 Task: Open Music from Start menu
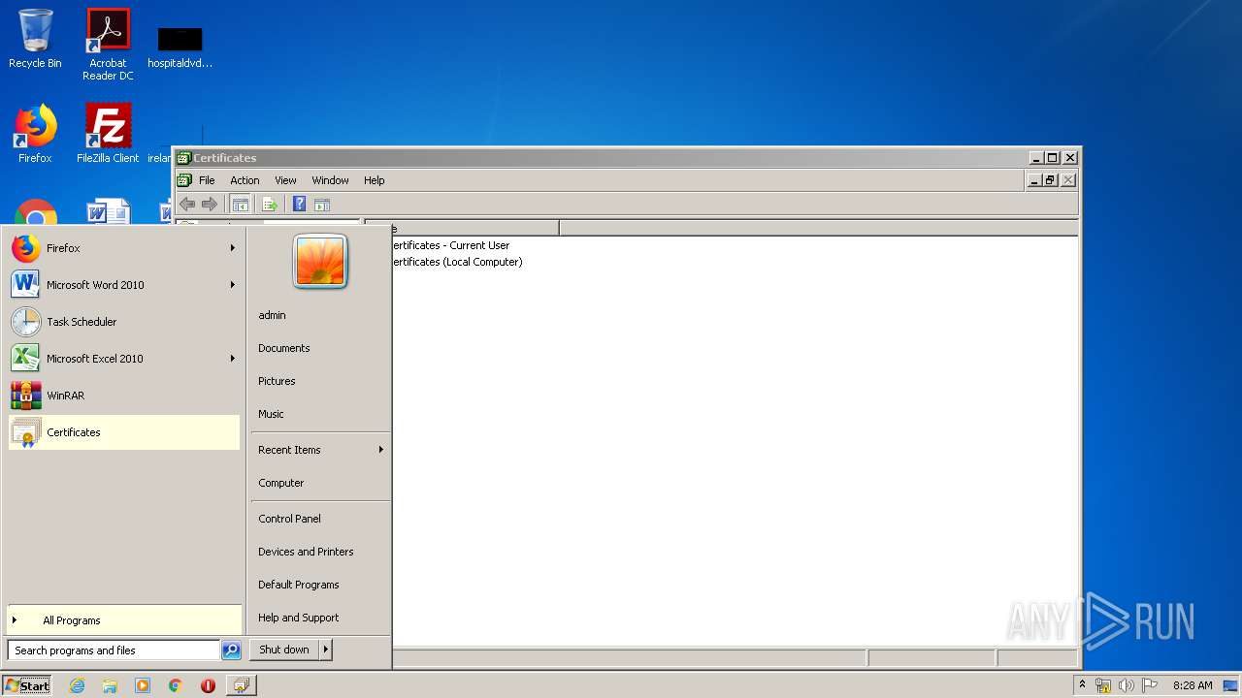[320, 414]
